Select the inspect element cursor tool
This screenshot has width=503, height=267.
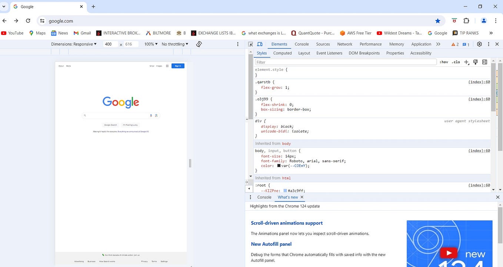tap(251, 44)
